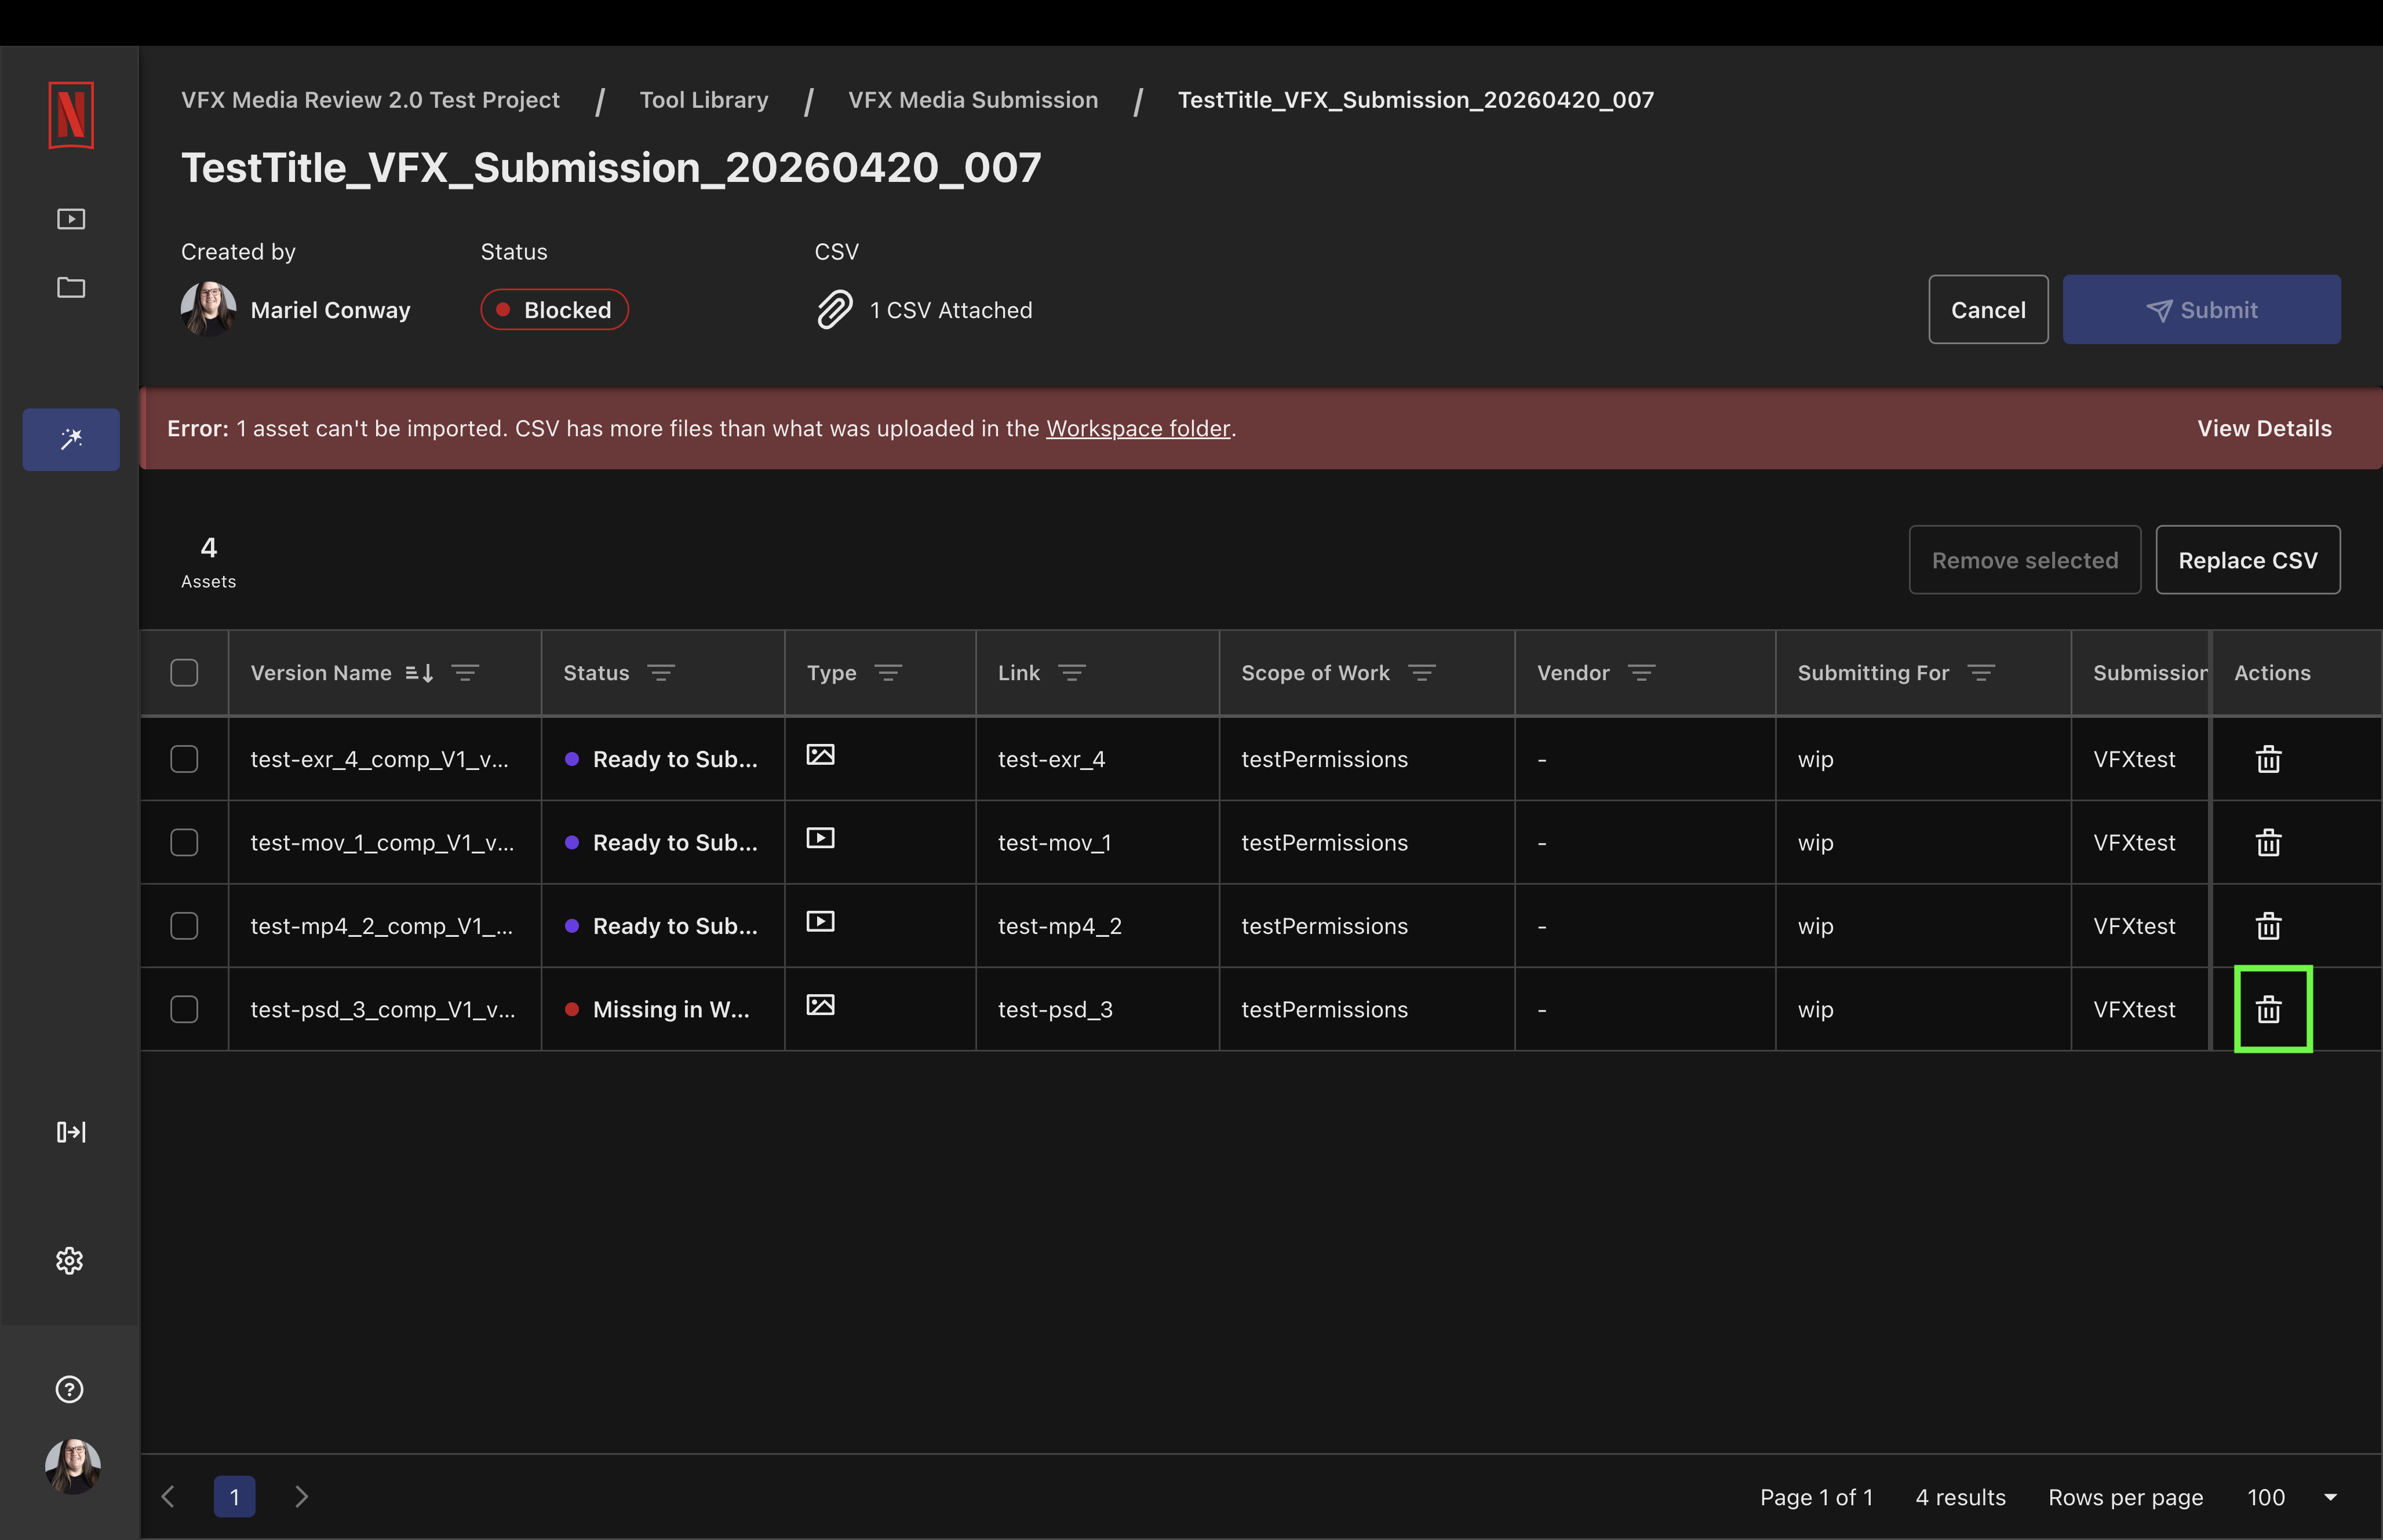Go to the previous page chevron

point(168,1497)
